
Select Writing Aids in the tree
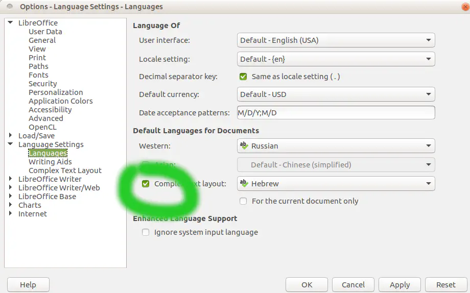pyautogui.click(x=50, y=162)
